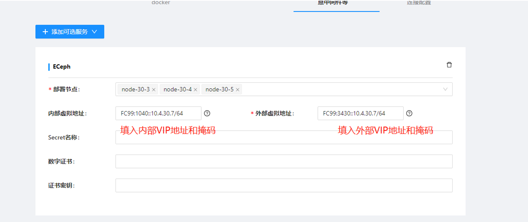Focus the 外部虚拟地址 input field

click(x=360, y=113)
